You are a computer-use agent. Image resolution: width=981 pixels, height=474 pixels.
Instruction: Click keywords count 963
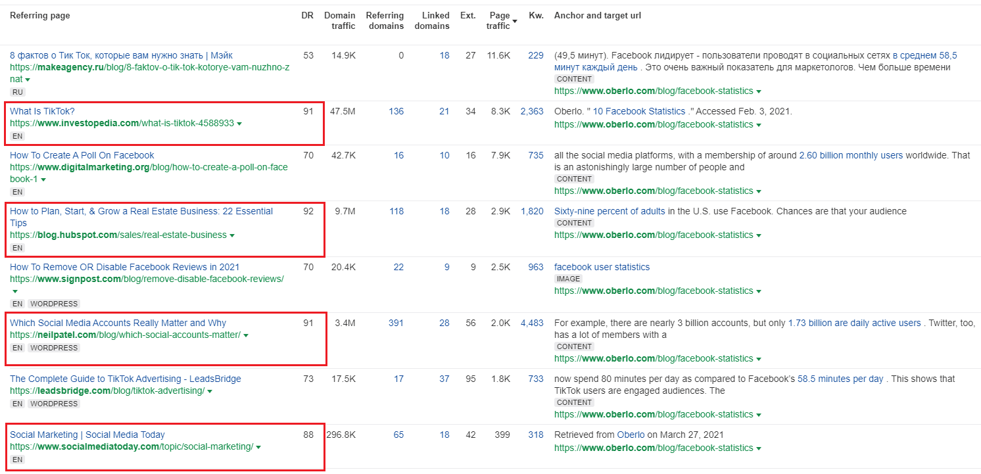536,267
